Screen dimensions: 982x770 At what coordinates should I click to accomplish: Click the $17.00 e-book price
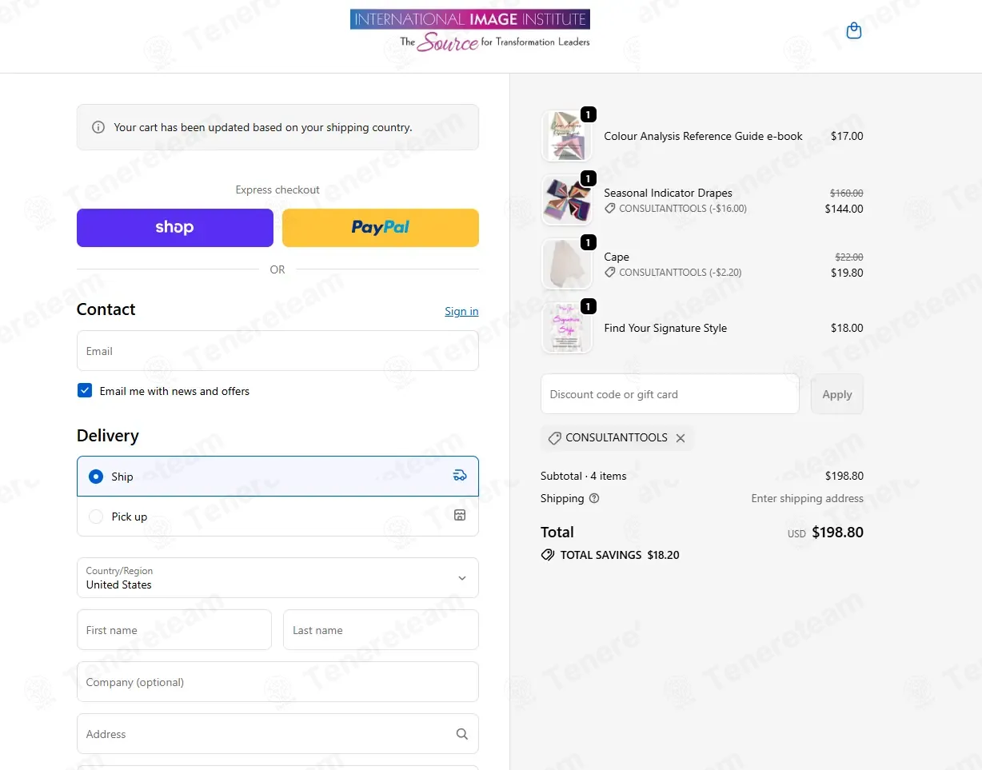click(x=847, y=136)
